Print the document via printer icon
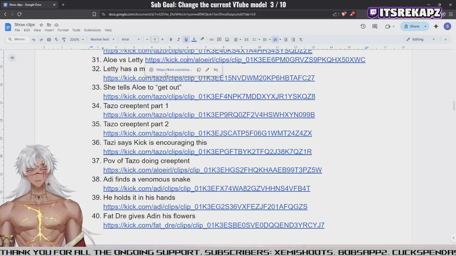456x256 pixels. (x=49, y=39)
